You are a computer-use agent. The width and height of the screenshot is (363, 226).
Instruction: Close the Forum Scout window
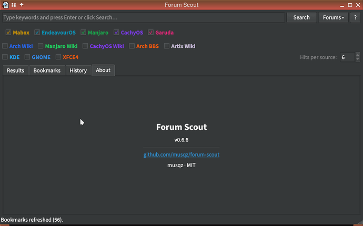pyautogui.click(x=358, y=5)
